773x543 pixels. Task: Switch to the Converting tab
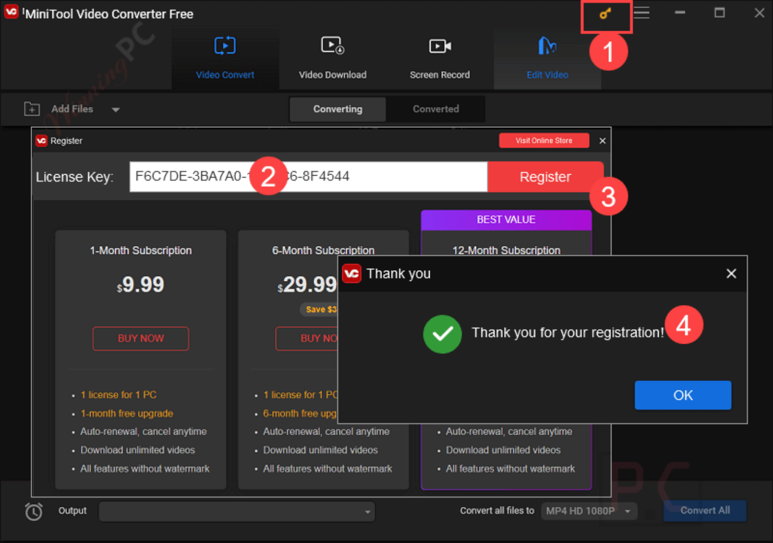coord(337,109)
